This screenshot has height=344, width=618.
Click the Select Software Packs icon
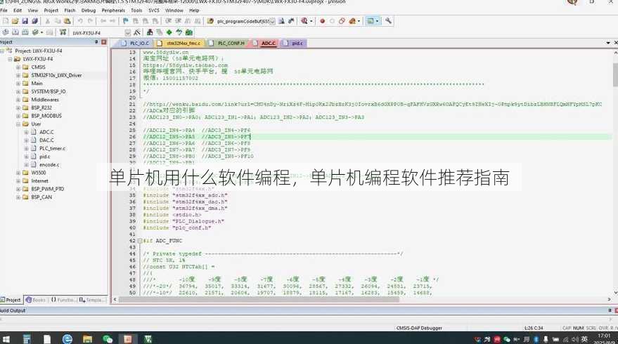[179, 32]
